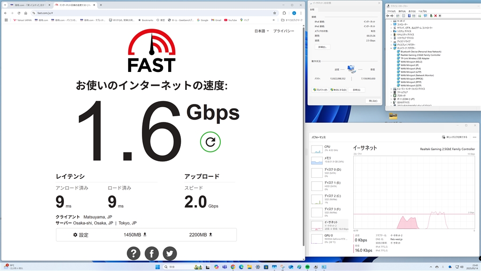Click Chrome home icon
481x271 pixels.
click(x=25, y=13)
